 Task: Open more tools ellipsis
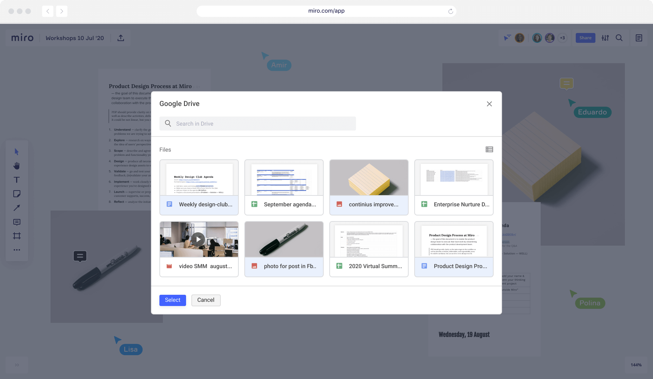[x=17, y=250]
